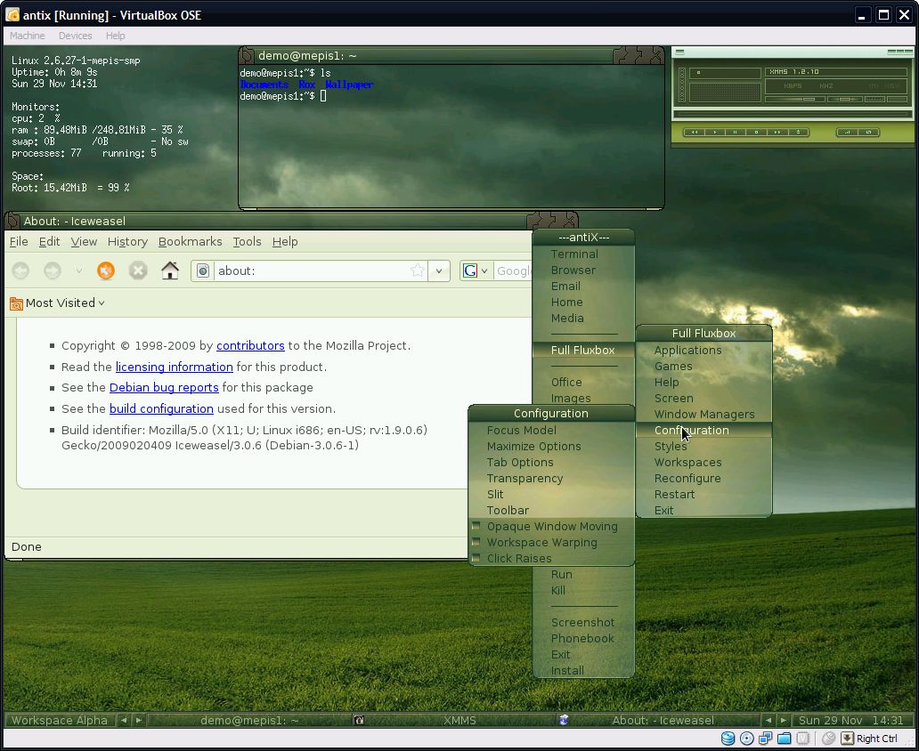Expand the Toolbar submenu in Configuration
The height and width of the screenshot is (751, 919).
(551, 510)
